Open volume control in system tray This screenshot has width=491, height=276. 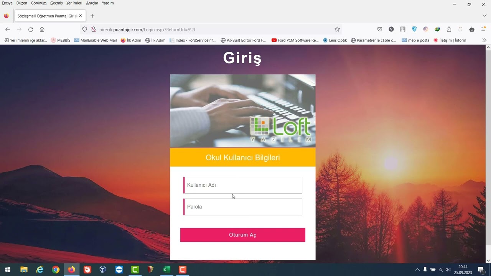coord(448,269)
